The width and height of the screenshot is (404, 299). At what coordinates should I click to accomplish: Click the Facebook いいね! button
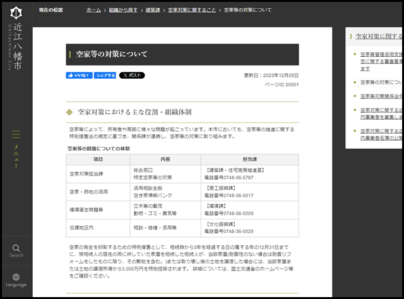[x=80, y=75]
